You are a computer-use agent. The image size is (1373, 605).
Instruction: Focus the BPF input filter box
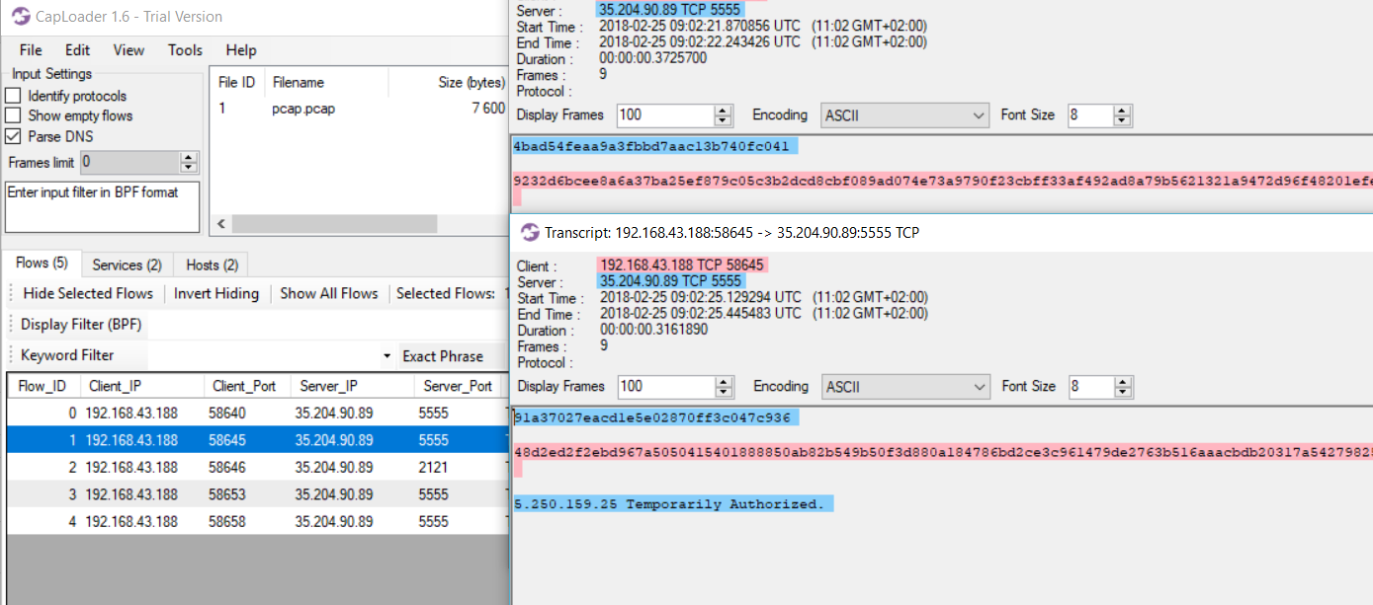pos(103,206)
